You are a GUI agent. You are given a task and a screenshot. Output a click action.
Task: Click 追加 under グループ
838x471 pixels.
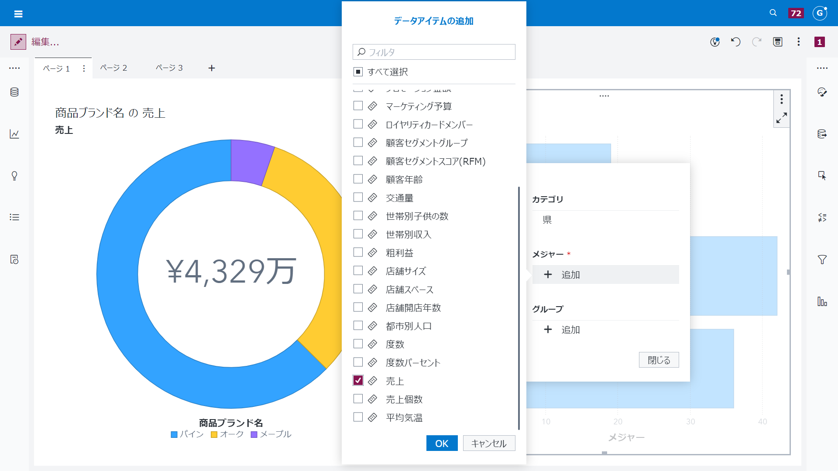[x=605, y=330]
